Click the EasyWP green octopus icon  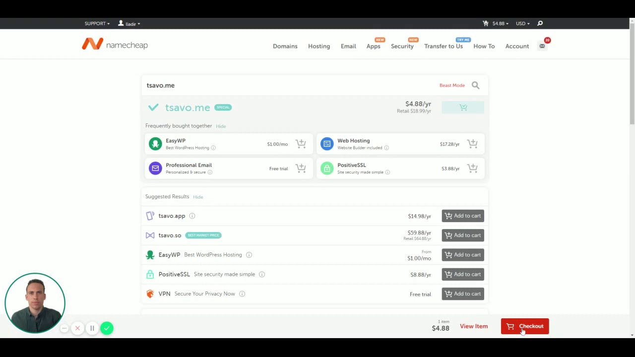click(155, 144)
